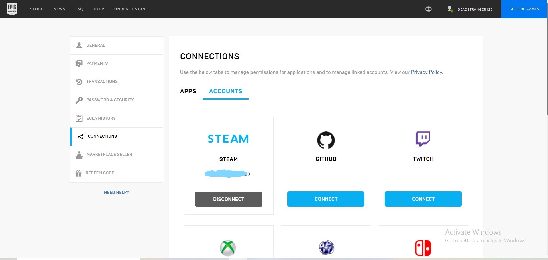Click the STEAM card label
Image resolution: width=548 pixels, height=260 pixels.
(229, 159)
